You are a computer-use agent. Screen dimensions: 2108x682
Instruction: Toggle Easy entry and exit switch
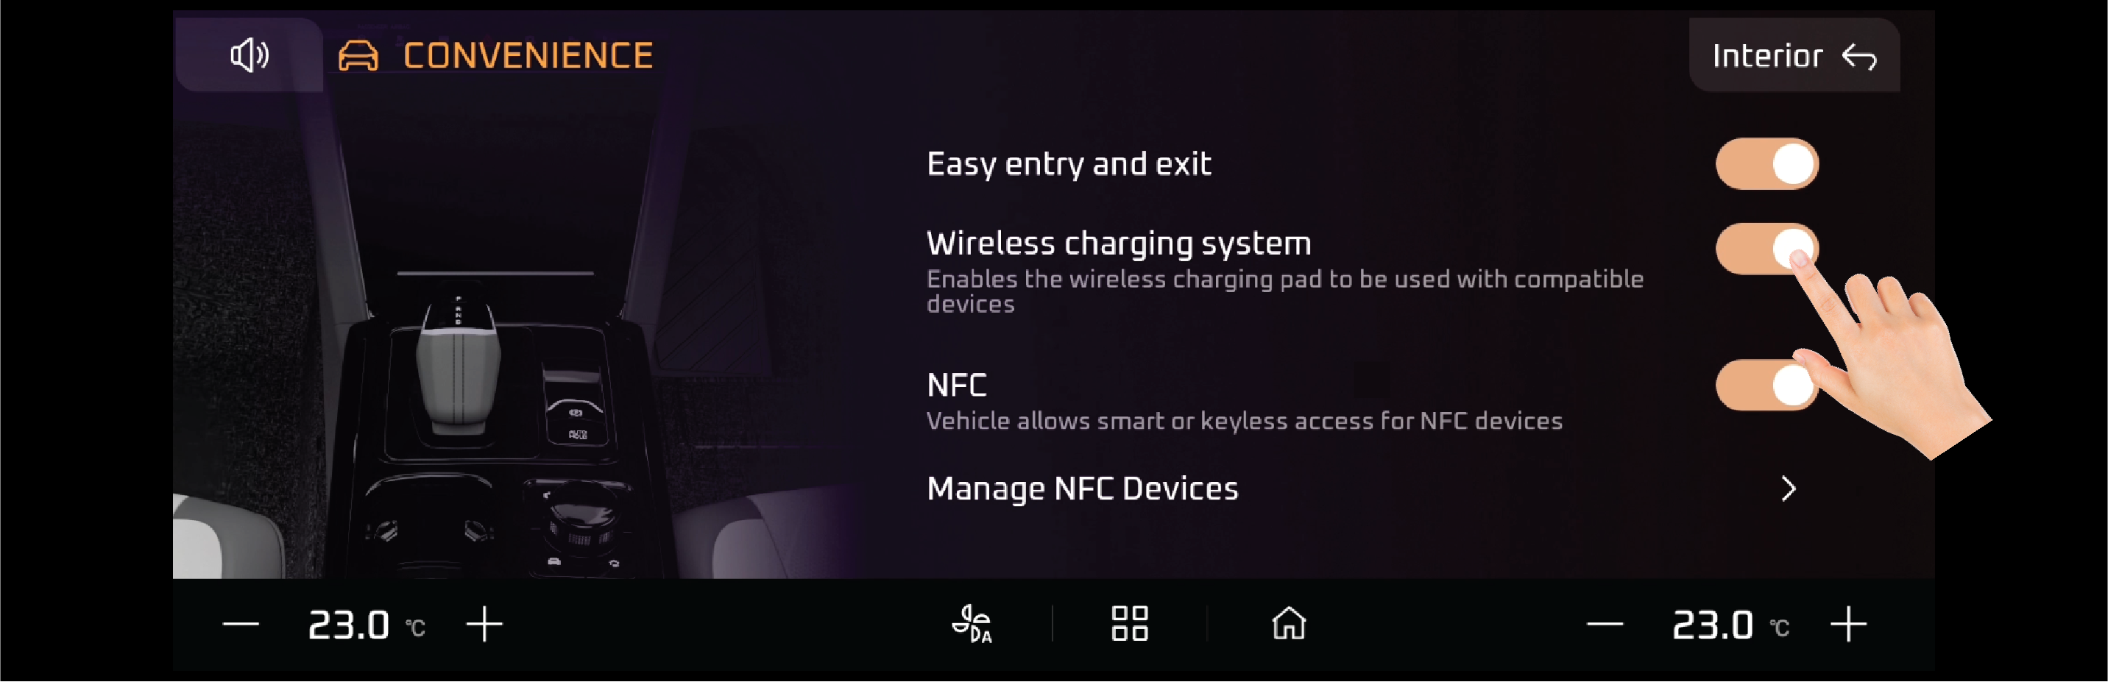pos(1766,164)
